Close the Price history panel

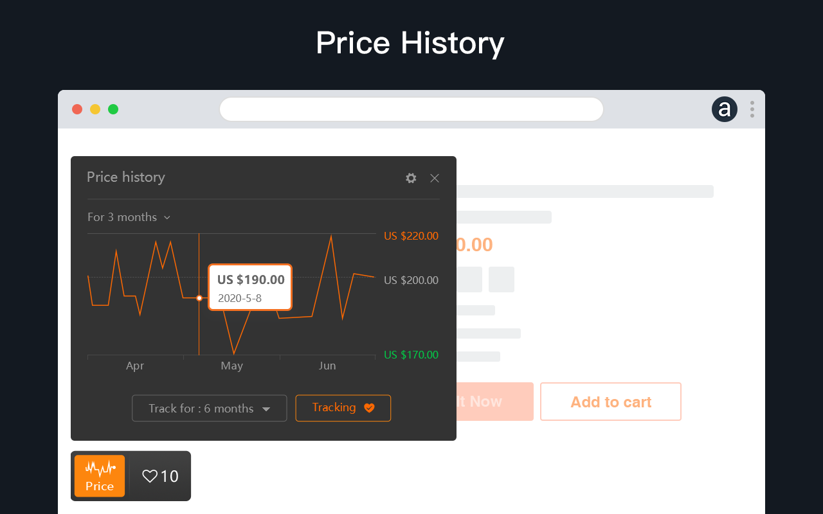tap(435, 178)
